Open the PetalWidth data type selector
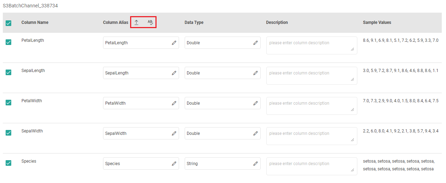 218,103
